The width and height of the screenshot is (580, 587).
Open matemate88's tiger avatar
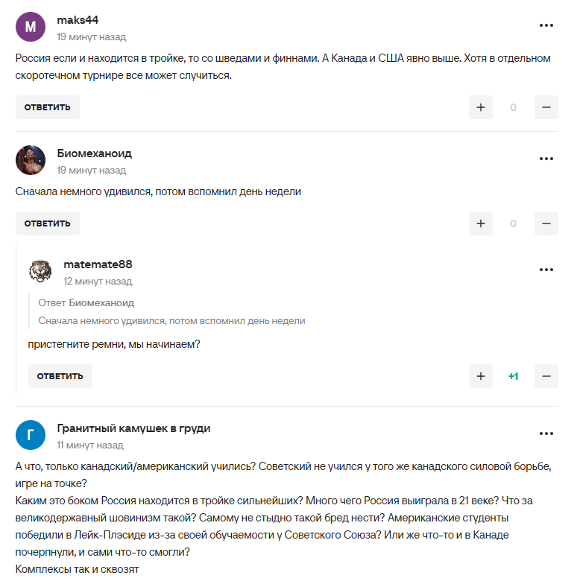(40, 271)
